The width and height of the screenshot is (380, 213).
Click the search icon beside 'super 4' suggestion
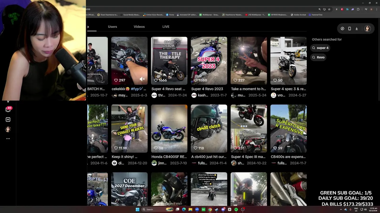(x=313, y=48)
